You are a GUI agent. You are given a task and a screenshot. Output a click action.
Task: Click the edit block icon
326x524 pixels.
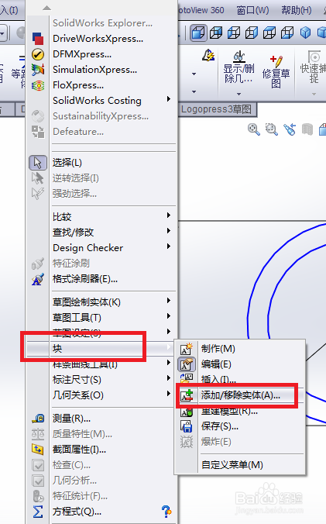pyautogui.click(x=187, y=364)
